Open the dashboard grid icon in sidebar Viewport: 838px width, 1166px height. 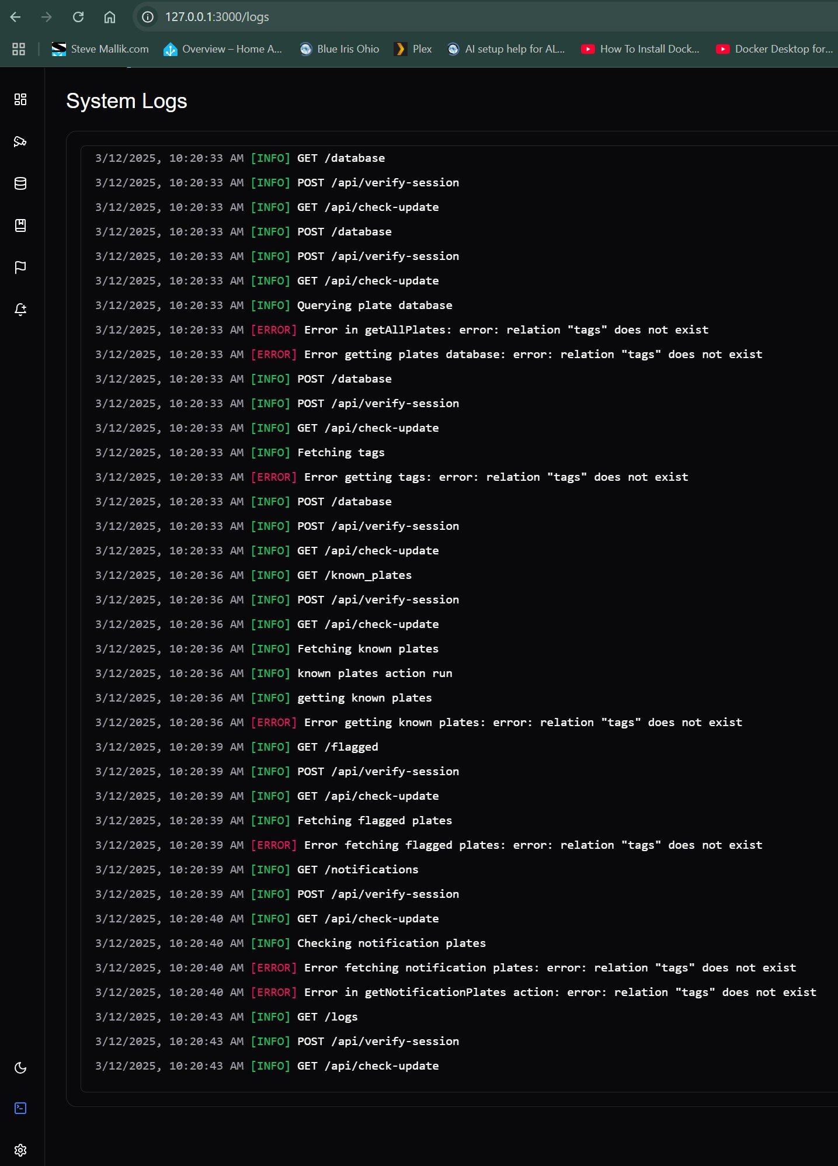coord(20,99)
